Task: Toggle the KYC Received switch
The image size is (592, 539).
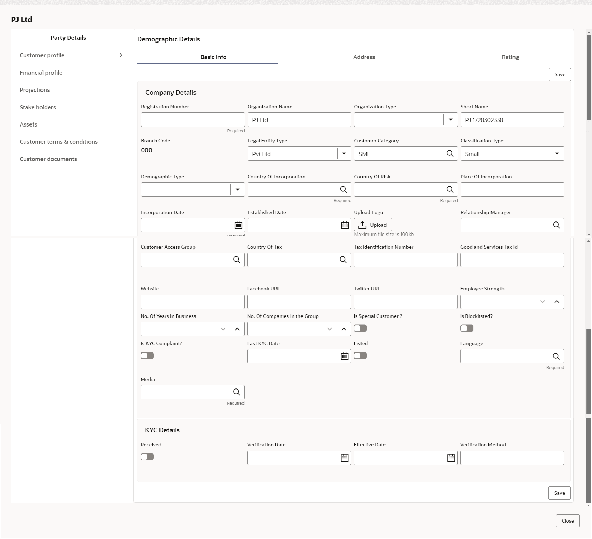Action: [x=147, y=457]
